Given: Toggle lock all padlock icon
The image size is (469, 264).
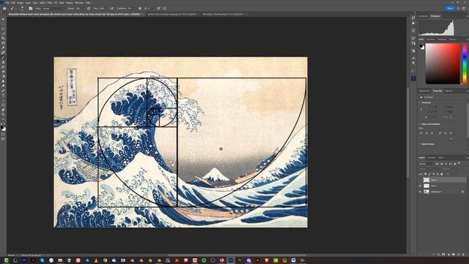Looking at the screenshot, I should [441, 175].
